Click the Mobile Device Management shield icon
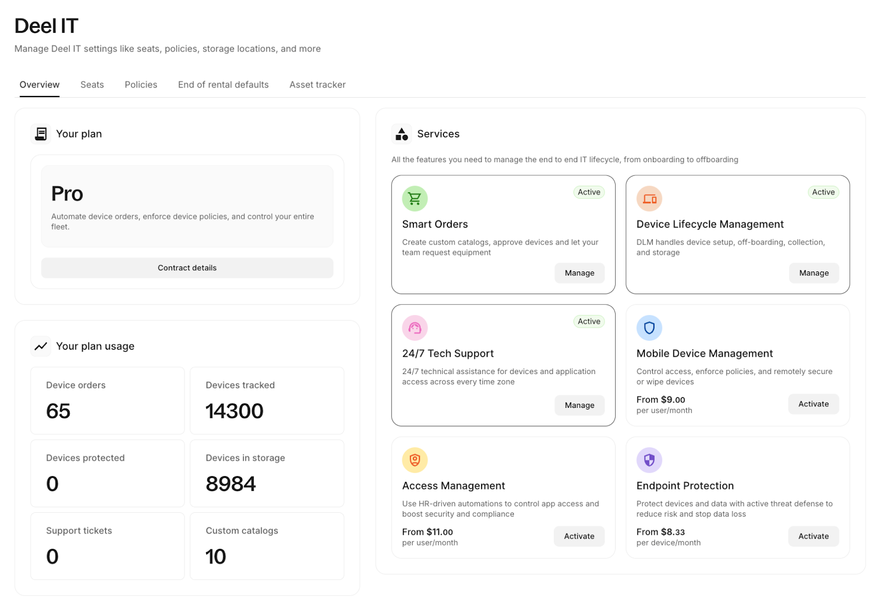 point(649,328)
